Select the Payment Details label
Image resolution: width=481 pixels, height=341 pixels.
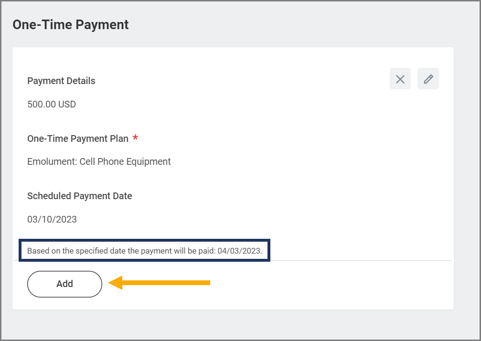click(61, 81)
